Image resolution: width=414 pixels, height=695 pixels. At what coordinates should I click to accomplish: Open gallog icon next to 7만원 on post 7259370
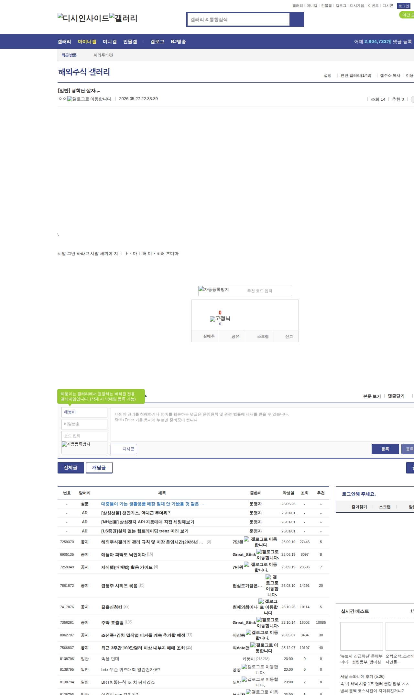(x=261, y=542)
